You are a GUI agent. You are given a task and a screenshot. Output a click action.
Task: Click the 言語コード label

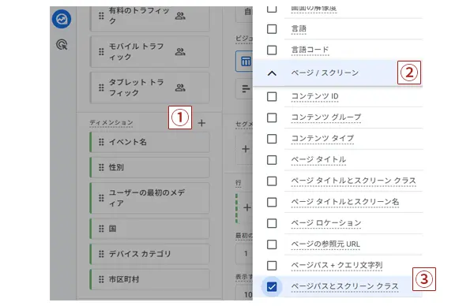[x=310, y=50]
